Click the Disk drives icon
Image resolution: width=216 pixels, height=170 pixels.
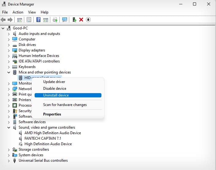point(15,45)
